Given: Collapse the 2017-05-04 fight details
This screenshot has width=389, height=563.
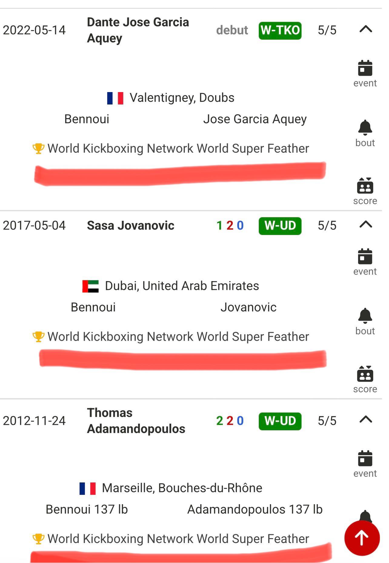Looking at the screenshot, I should [x=366, y=225].
